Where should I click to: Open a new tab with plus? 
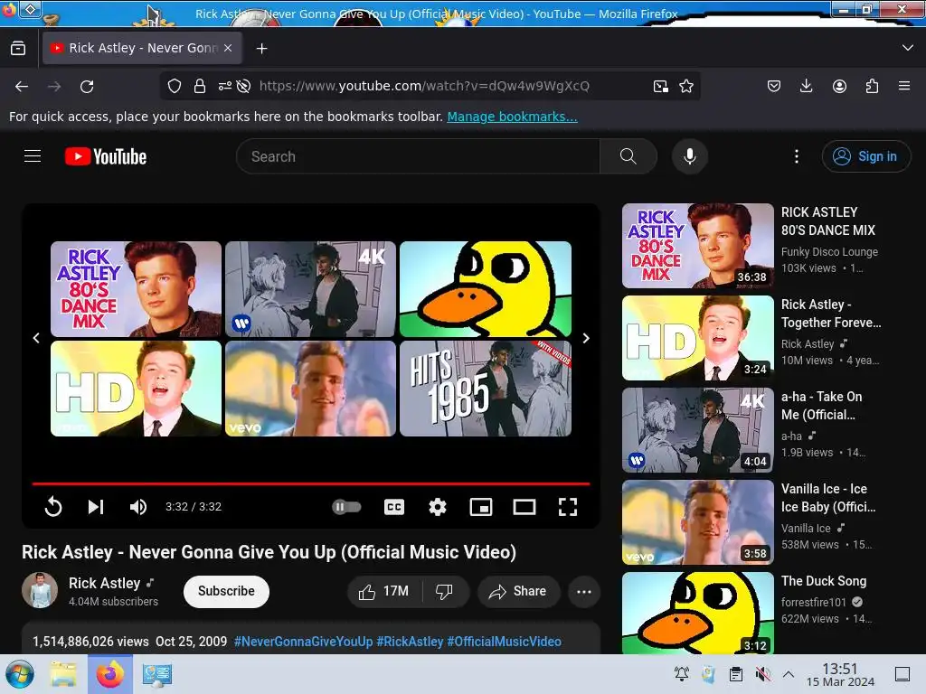[261, 49]
